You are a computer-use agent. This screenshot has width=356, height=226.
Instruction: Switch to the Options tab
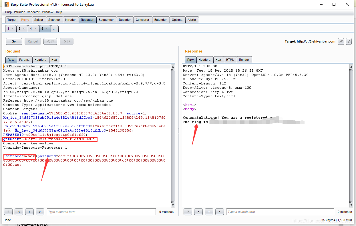tap(177, 20)
